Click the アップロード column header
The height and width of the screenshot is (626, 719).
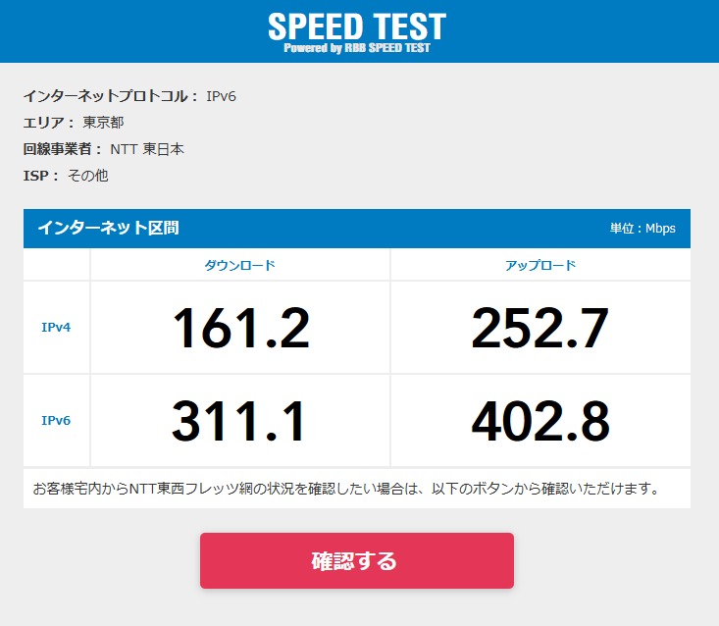(540, 265)
